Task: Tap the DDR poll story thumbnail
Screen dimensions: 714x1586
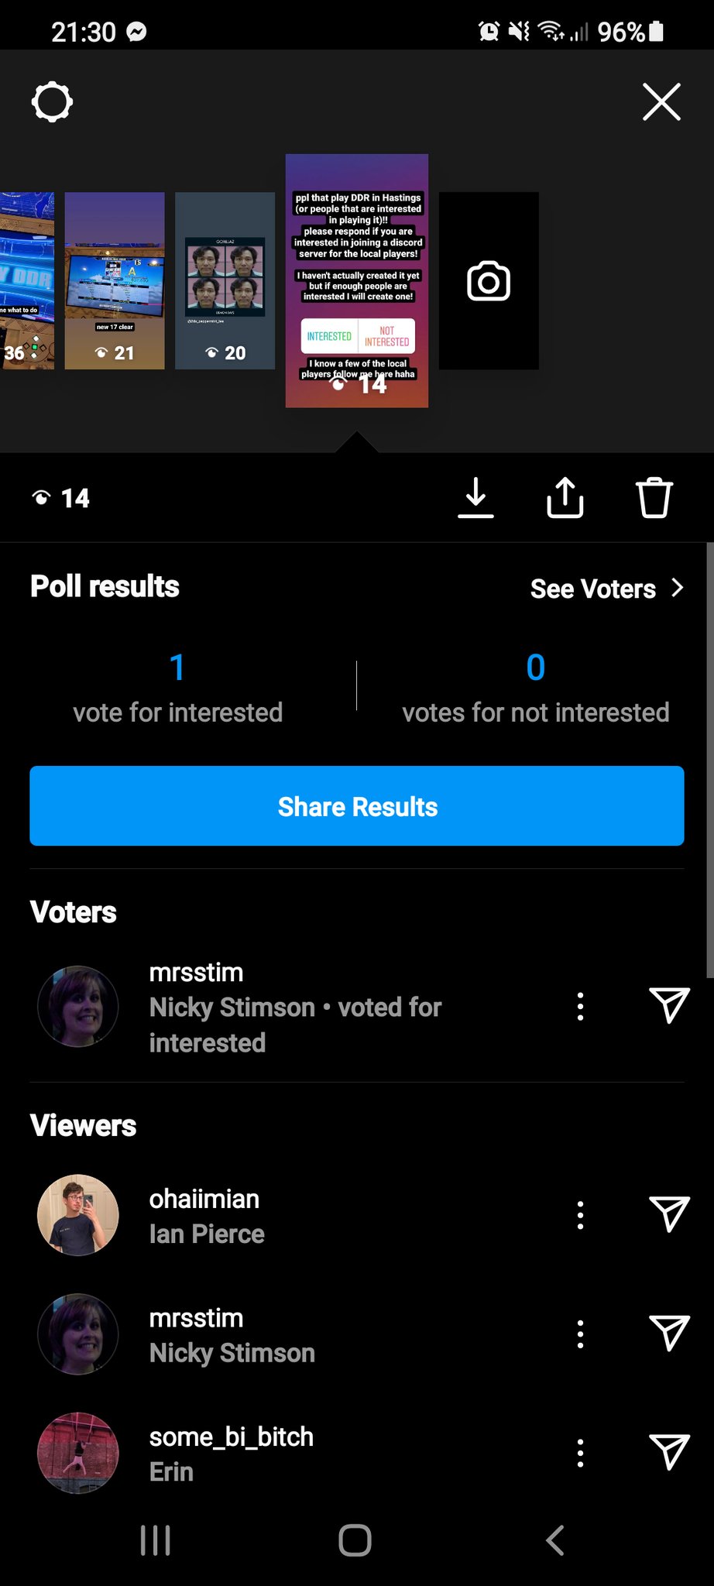Action: pos(357,280)
